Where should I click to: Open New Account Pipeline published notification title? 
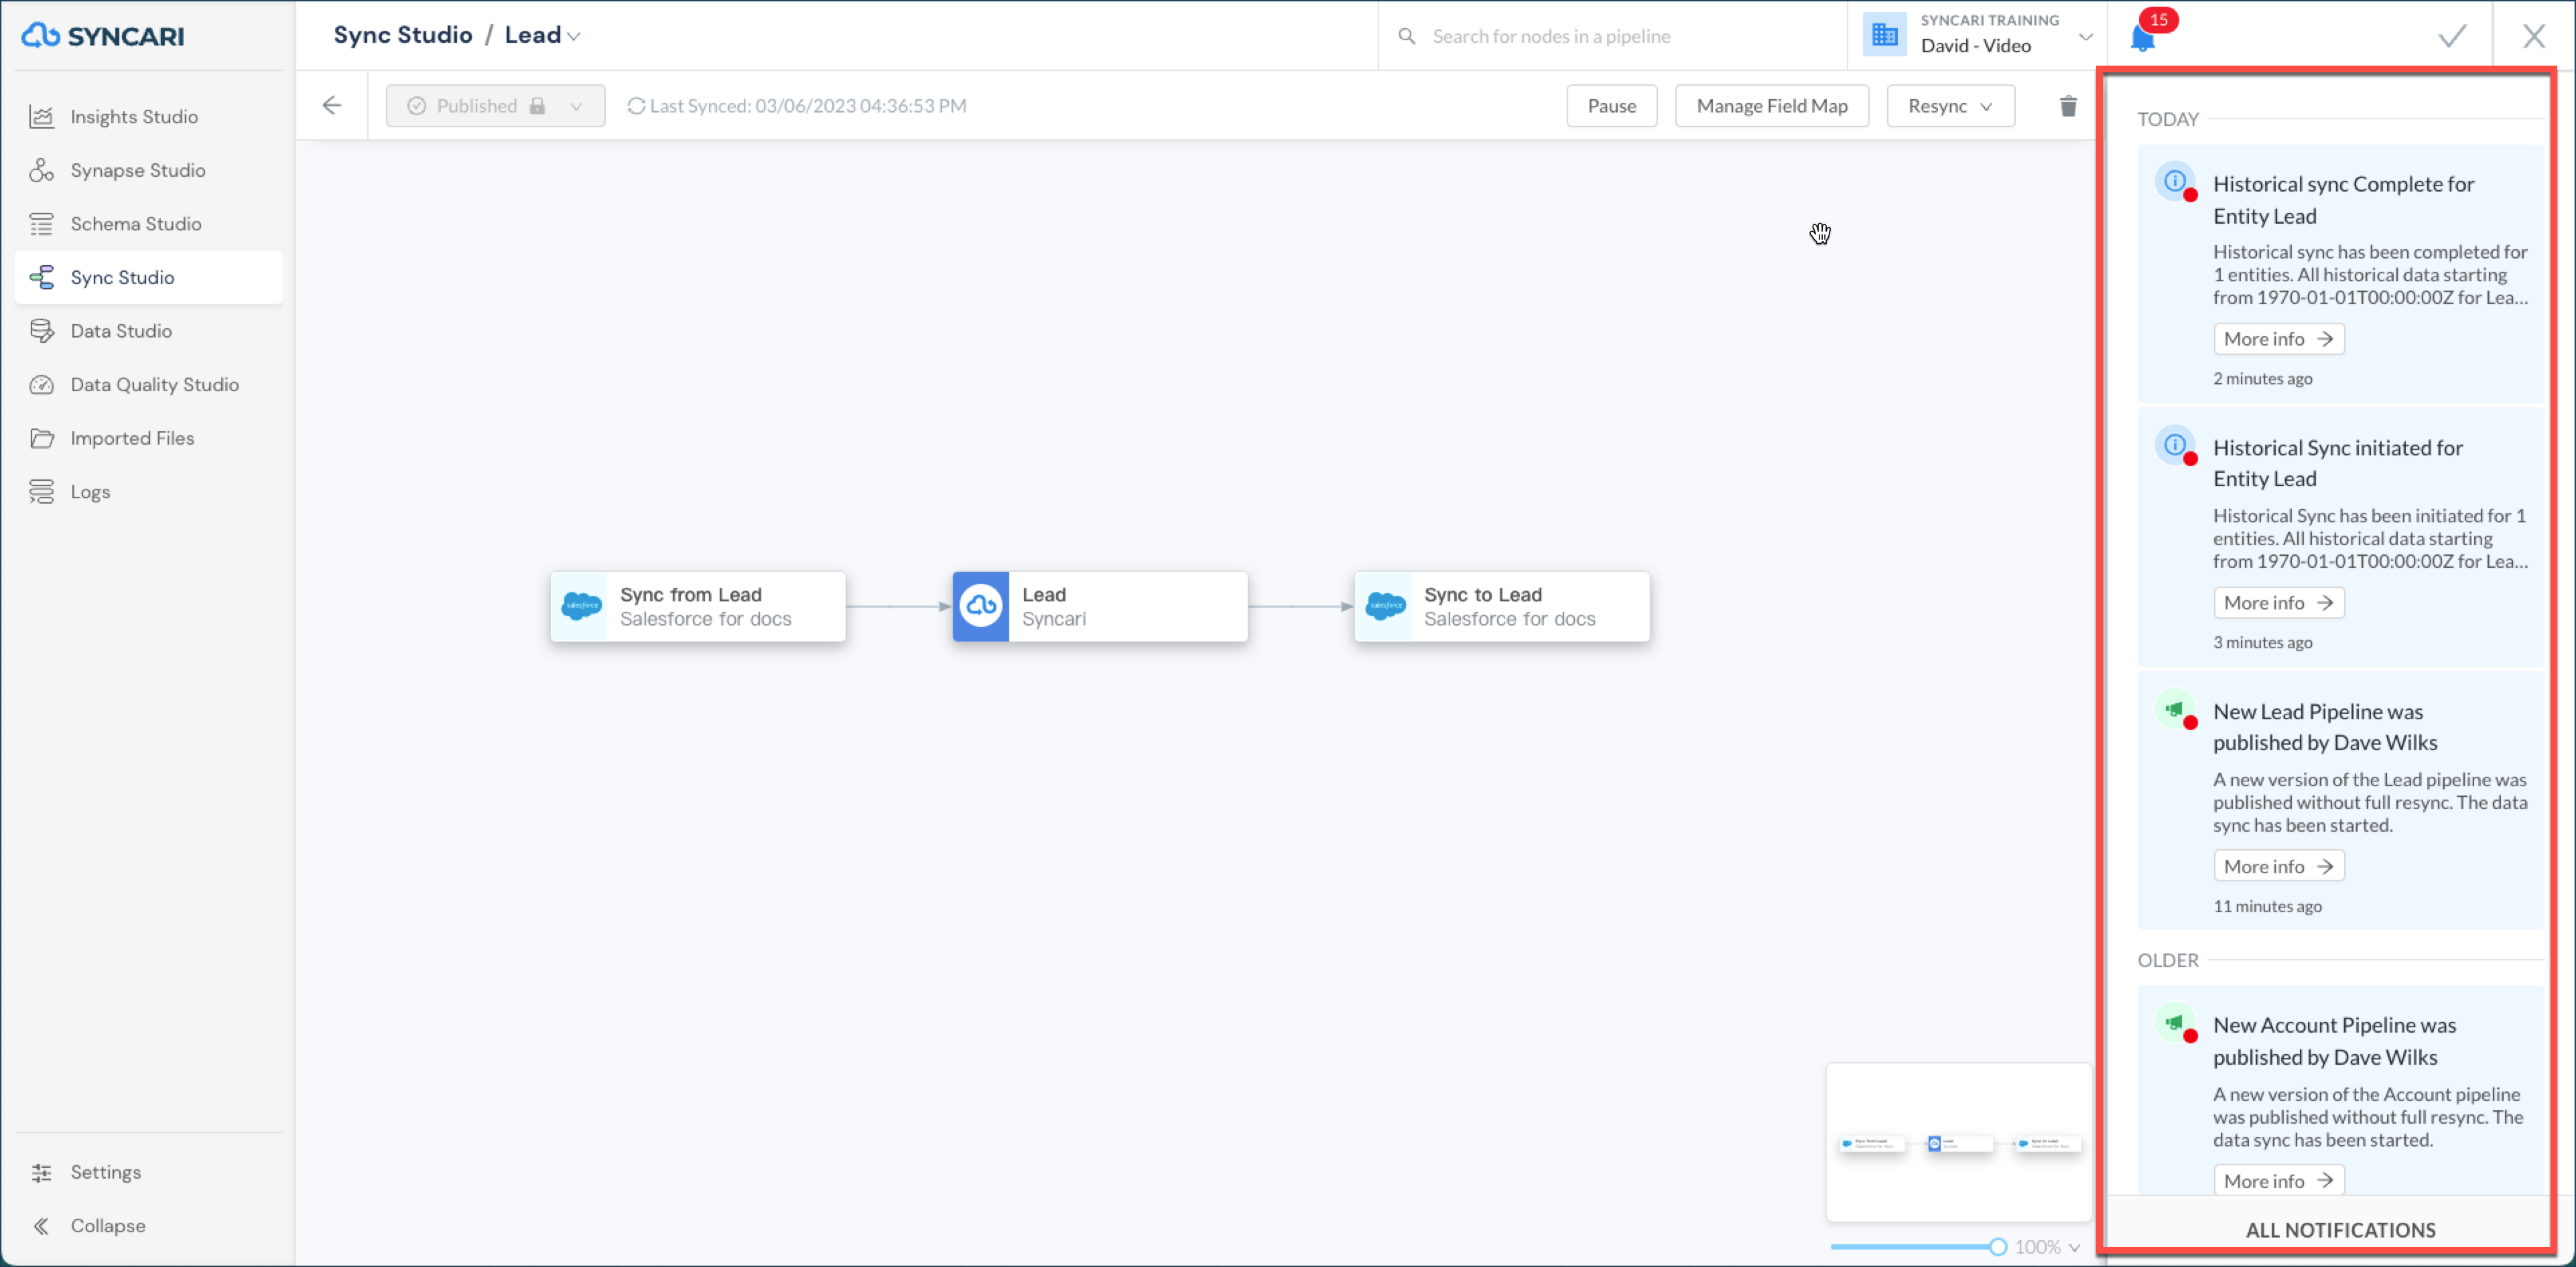(x=2334, y=1041)
